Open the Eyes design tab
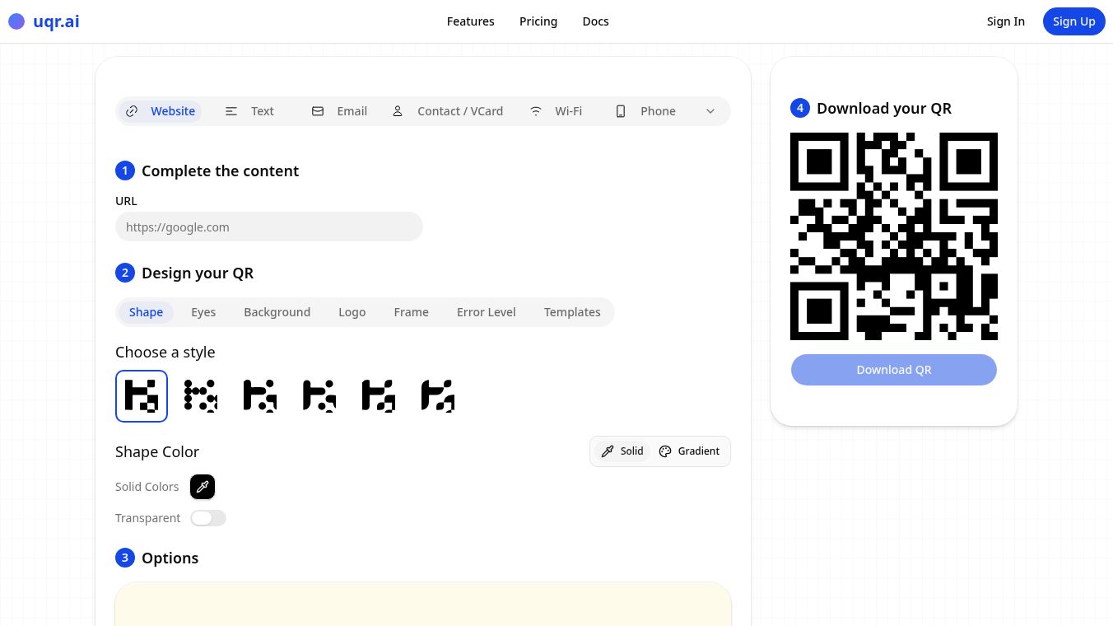Screen dimensions: 1113x626 (x=203, y=312)
